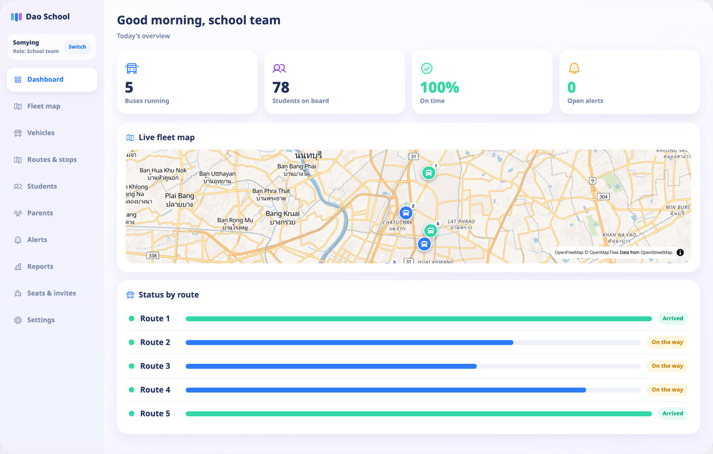
Task: Click the bus icon on Buses running card
Action: tap(131, 68)
